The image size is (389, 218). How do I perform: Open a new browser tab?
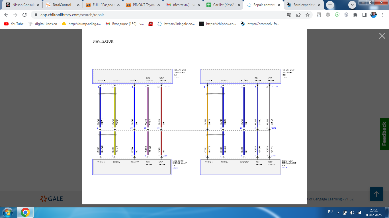(330, 5)
